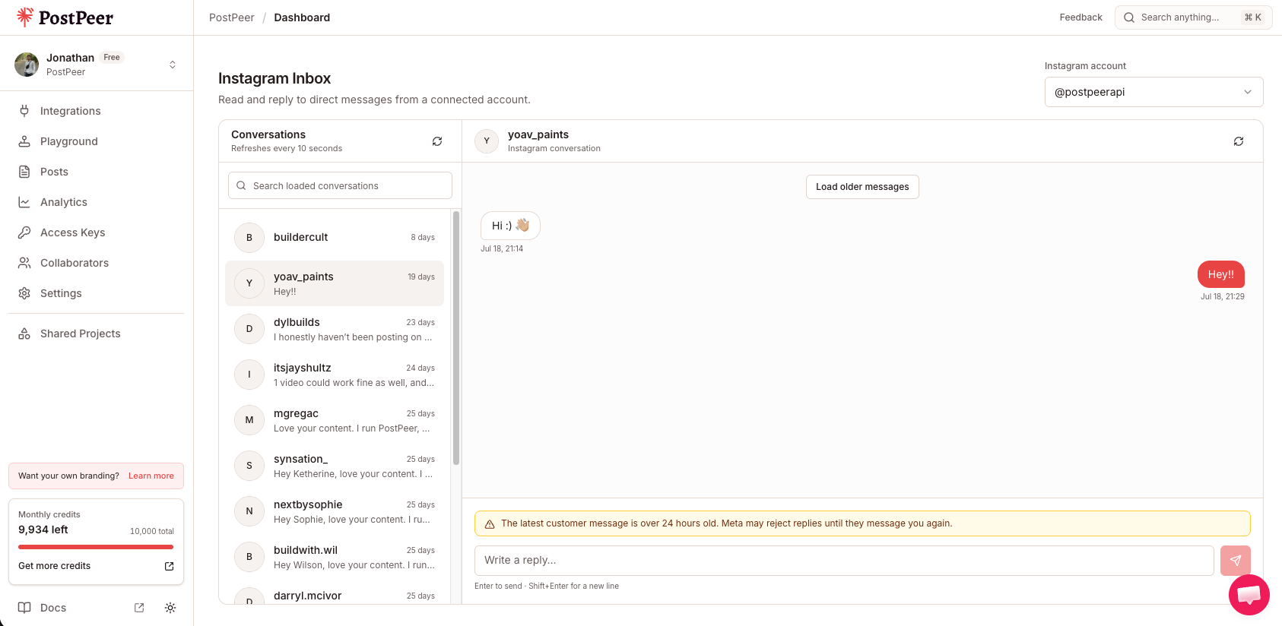Open the darryl.mcivor conversation
The width and height of the screenshot is (1282, 626).
click(x=335, y=593)
